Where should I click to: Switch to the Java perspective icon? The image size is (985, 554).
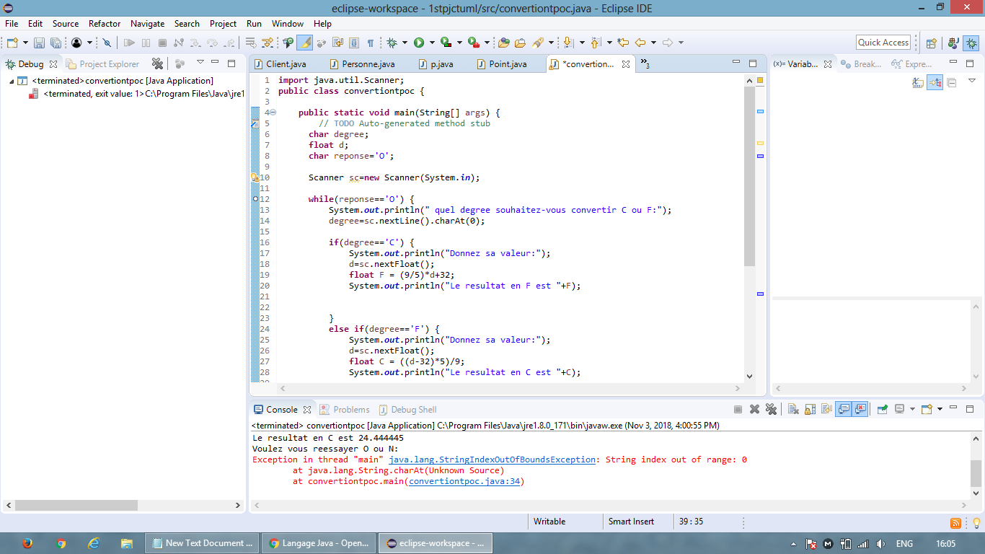tap(953, 43)
